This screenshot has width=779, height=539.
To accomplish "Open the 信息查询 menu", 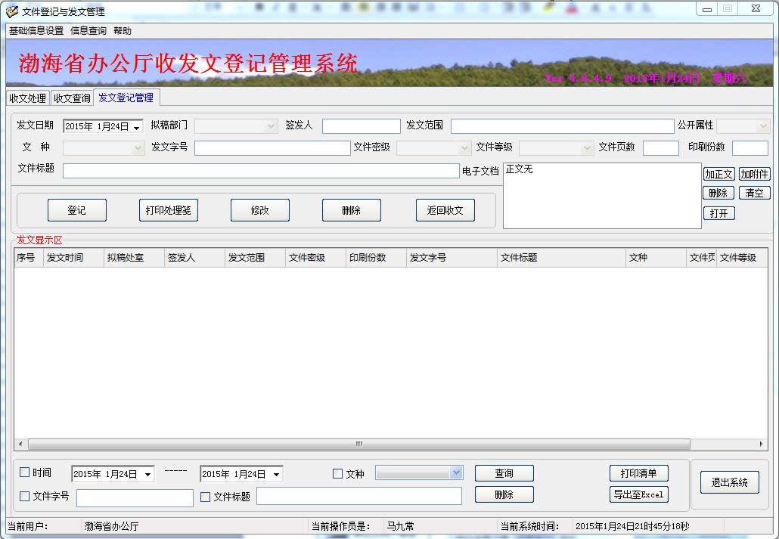I will [x=88, y=31].
